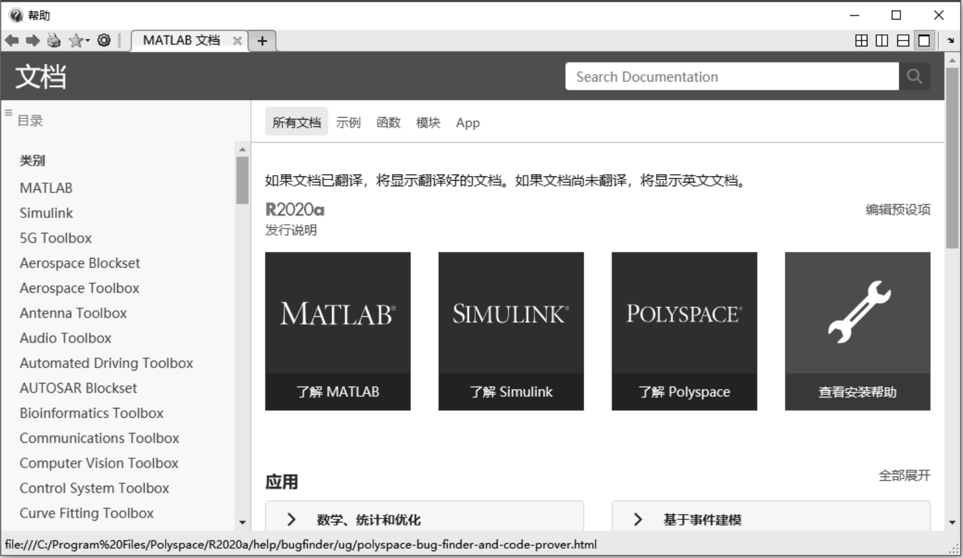
Task: Click main page scrollbar up arrow
Action: pyautogui.click(x=952, y=61)
